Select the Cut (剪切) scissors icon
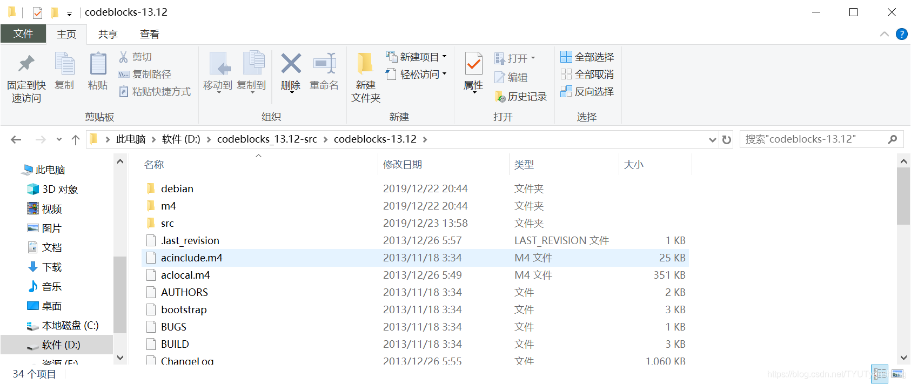 (123, 57)
